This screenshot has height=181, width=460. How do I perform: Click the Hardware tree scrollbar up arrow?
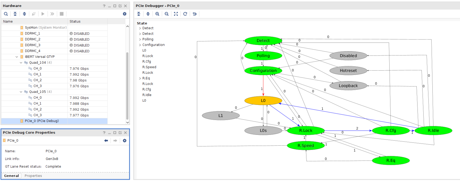point(127,27)
